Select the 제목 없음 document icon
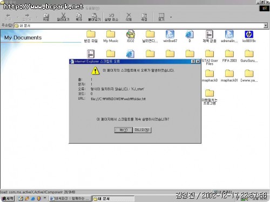 click(210, 36)
